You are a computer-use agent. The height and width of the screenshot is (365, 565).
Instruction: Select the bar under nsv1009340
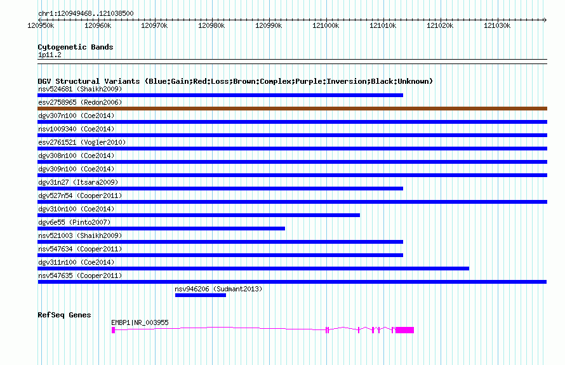click(x=292, y=135)
